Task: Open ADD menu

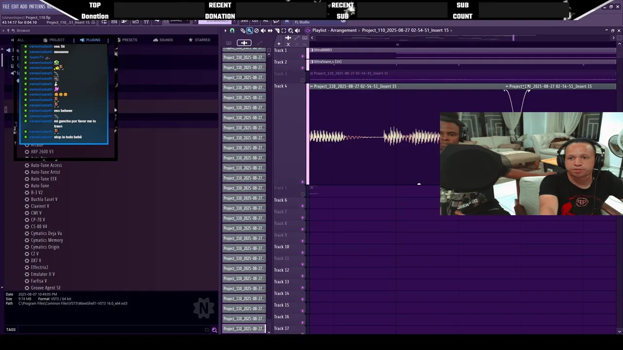Action: [24, 7]
